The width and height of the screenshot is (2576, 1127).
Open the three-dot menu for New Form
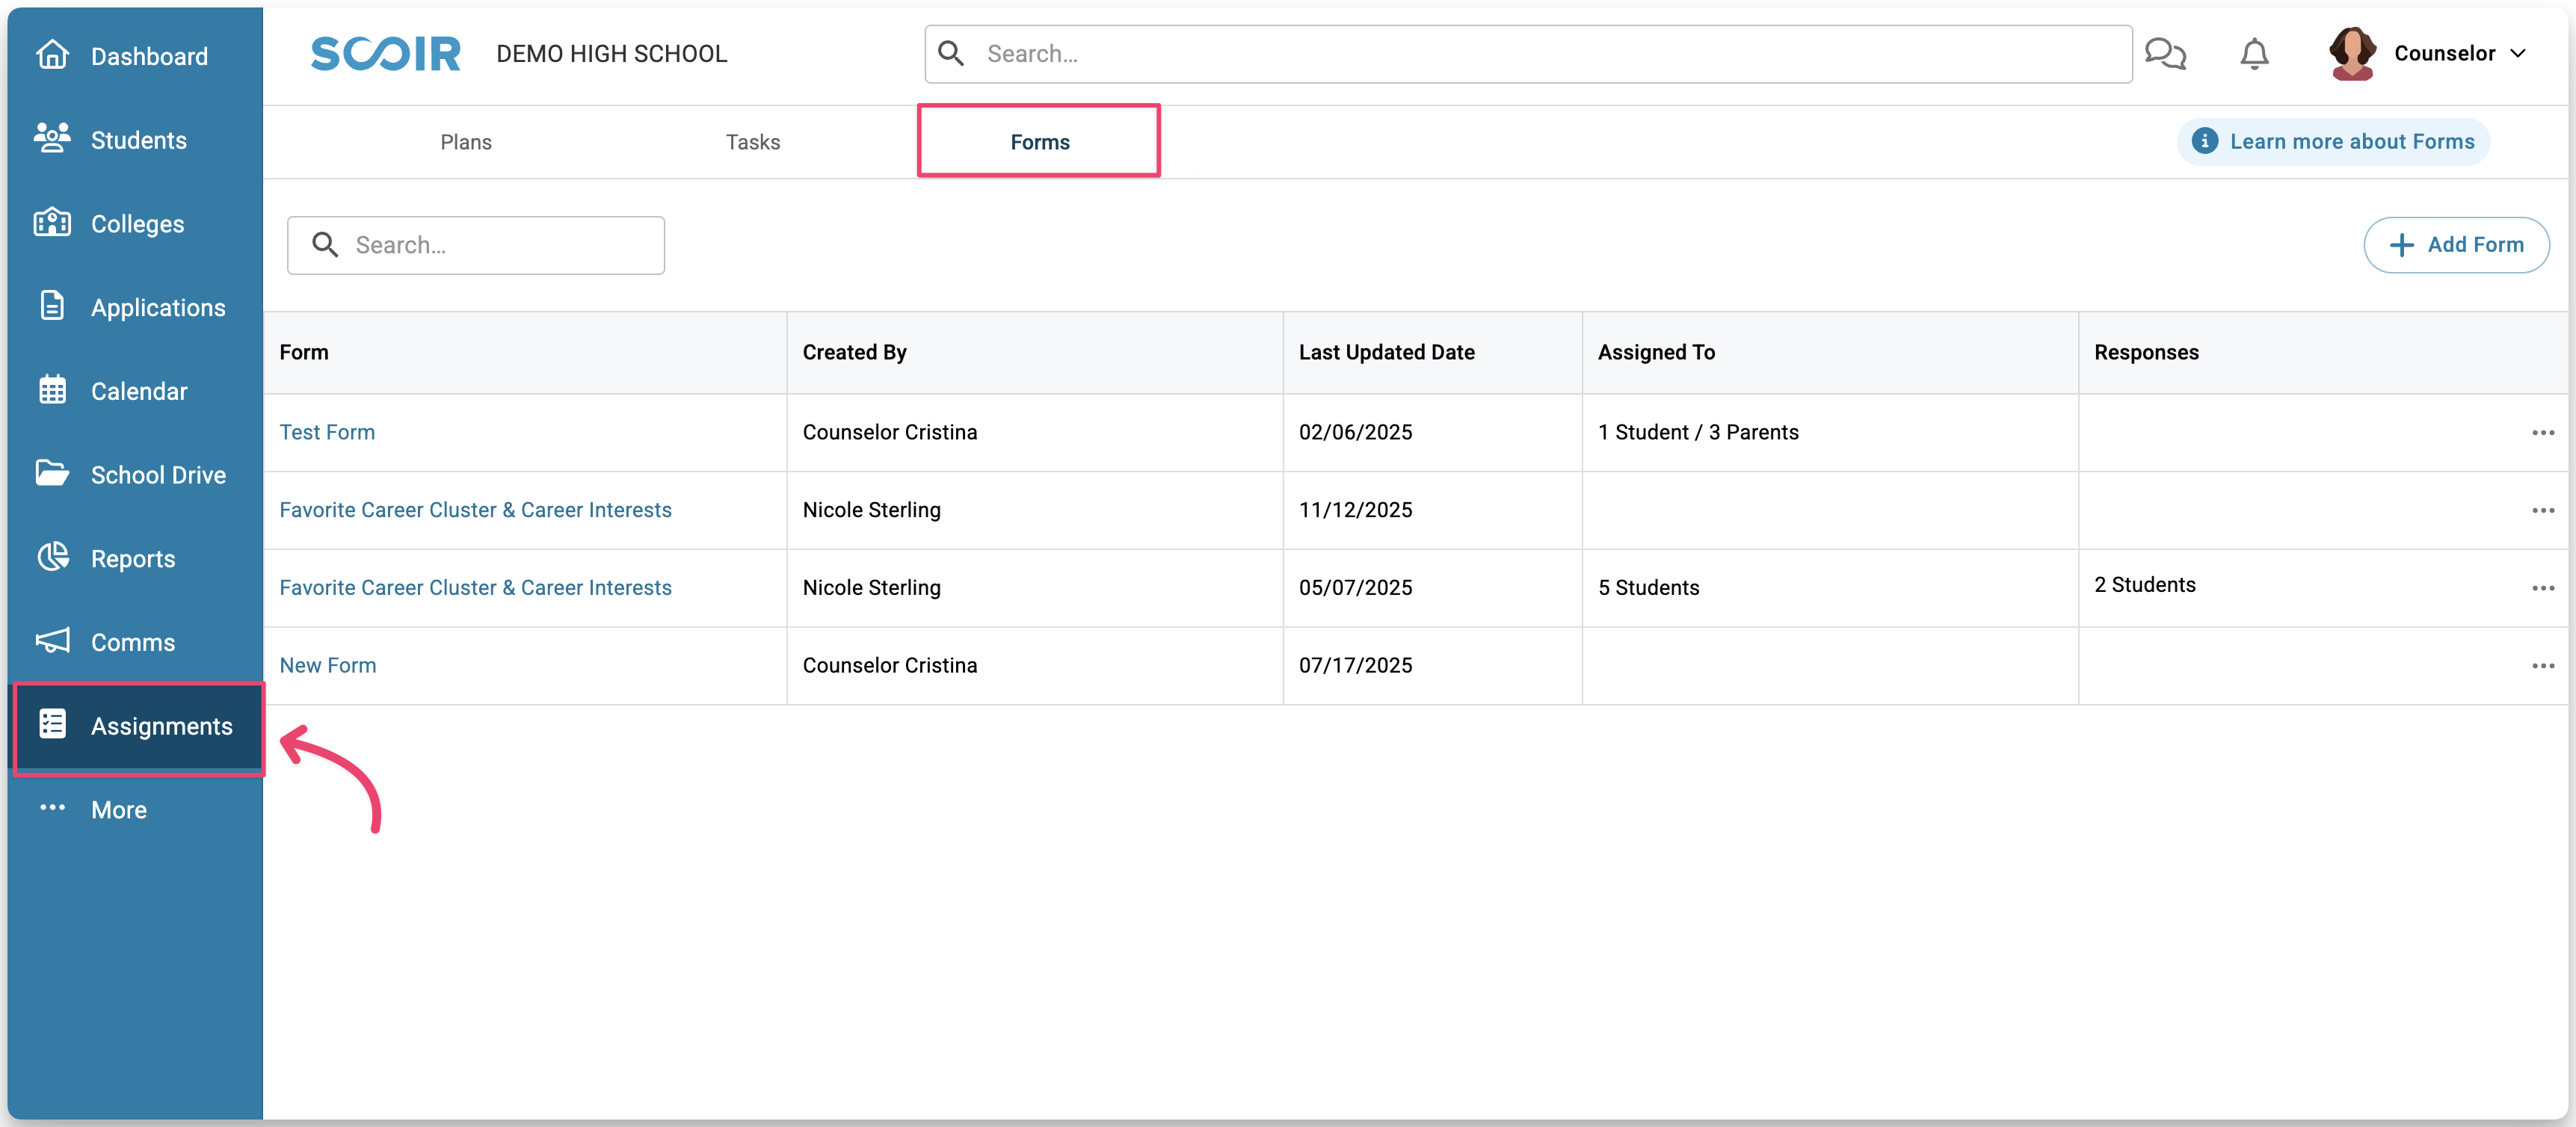click(2542, 666)
